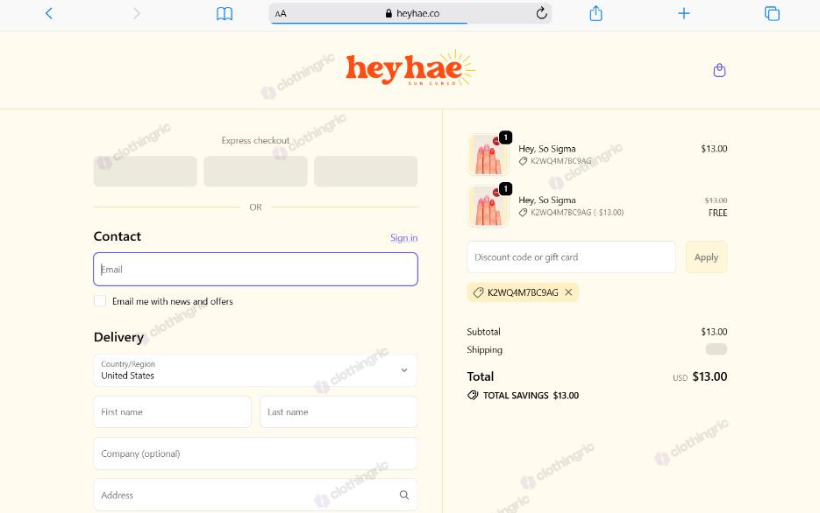Remove discount code K2WQ4M7BC9AG with X
Screen dimensions: 820x513
[x=568, y=292]
